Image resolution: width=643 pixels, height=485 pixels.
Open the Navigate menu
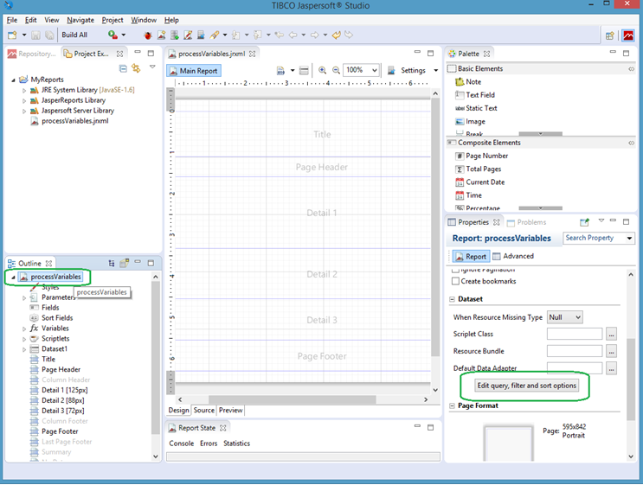(x=80, y=20)
